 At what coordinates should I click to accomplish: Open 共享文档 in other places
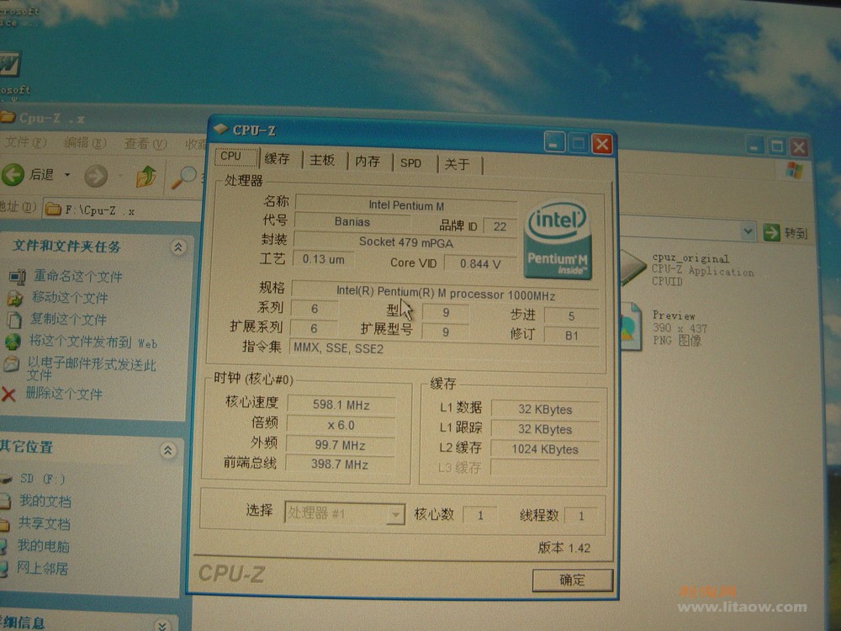(x=44, y=523)
